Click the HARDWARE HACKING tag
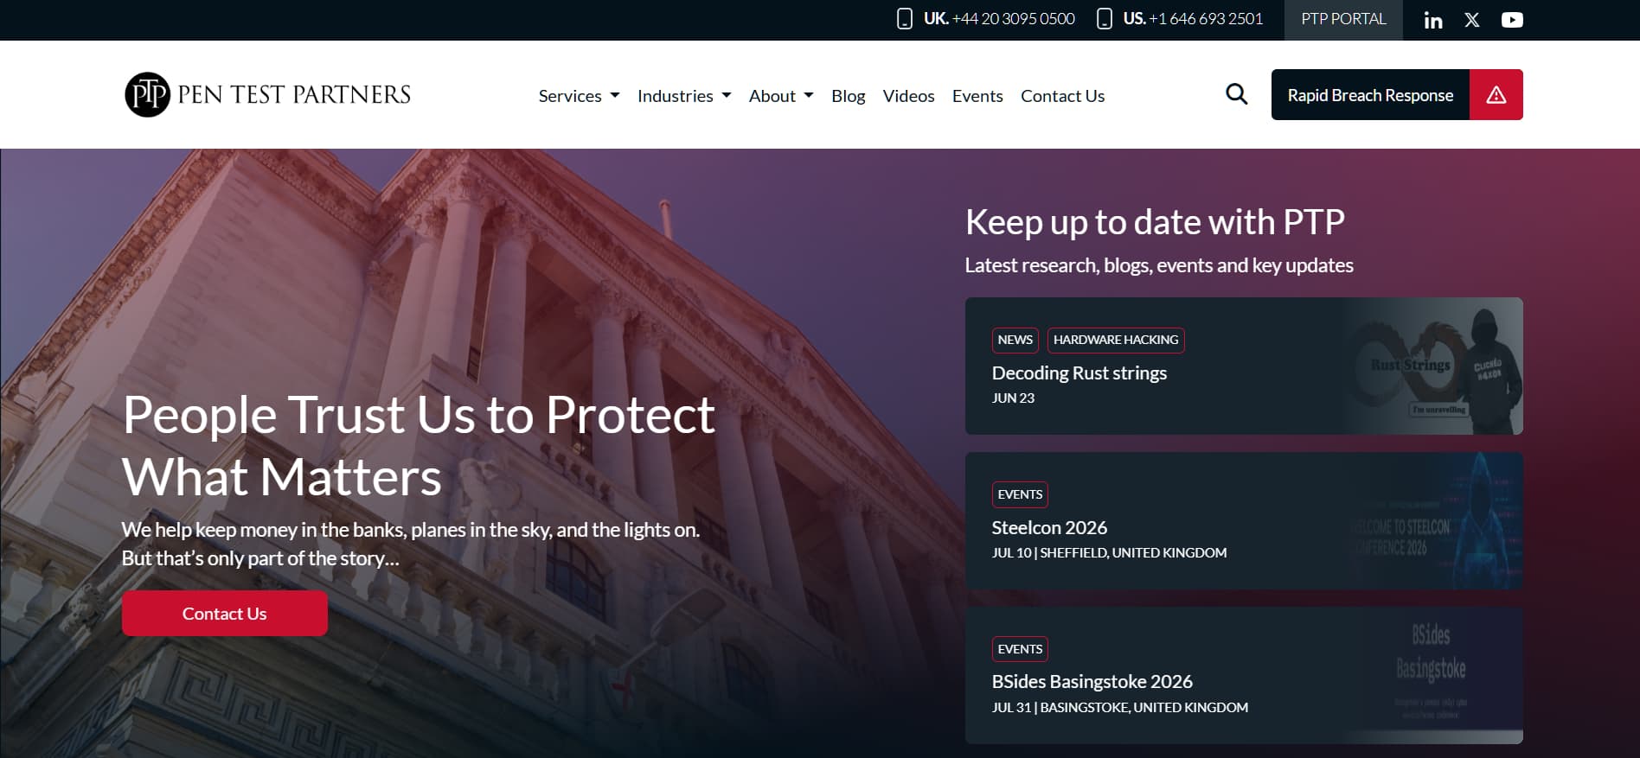1640x758 pixels. pos(1116,340)
